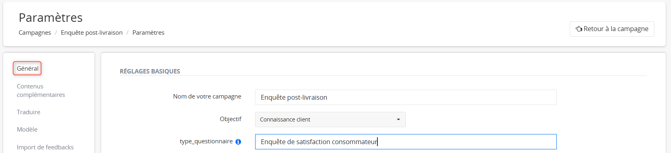The height and width of the screenshot is (153, 671).
Task: Open the Général settings tab
Action: pos(28,69)
